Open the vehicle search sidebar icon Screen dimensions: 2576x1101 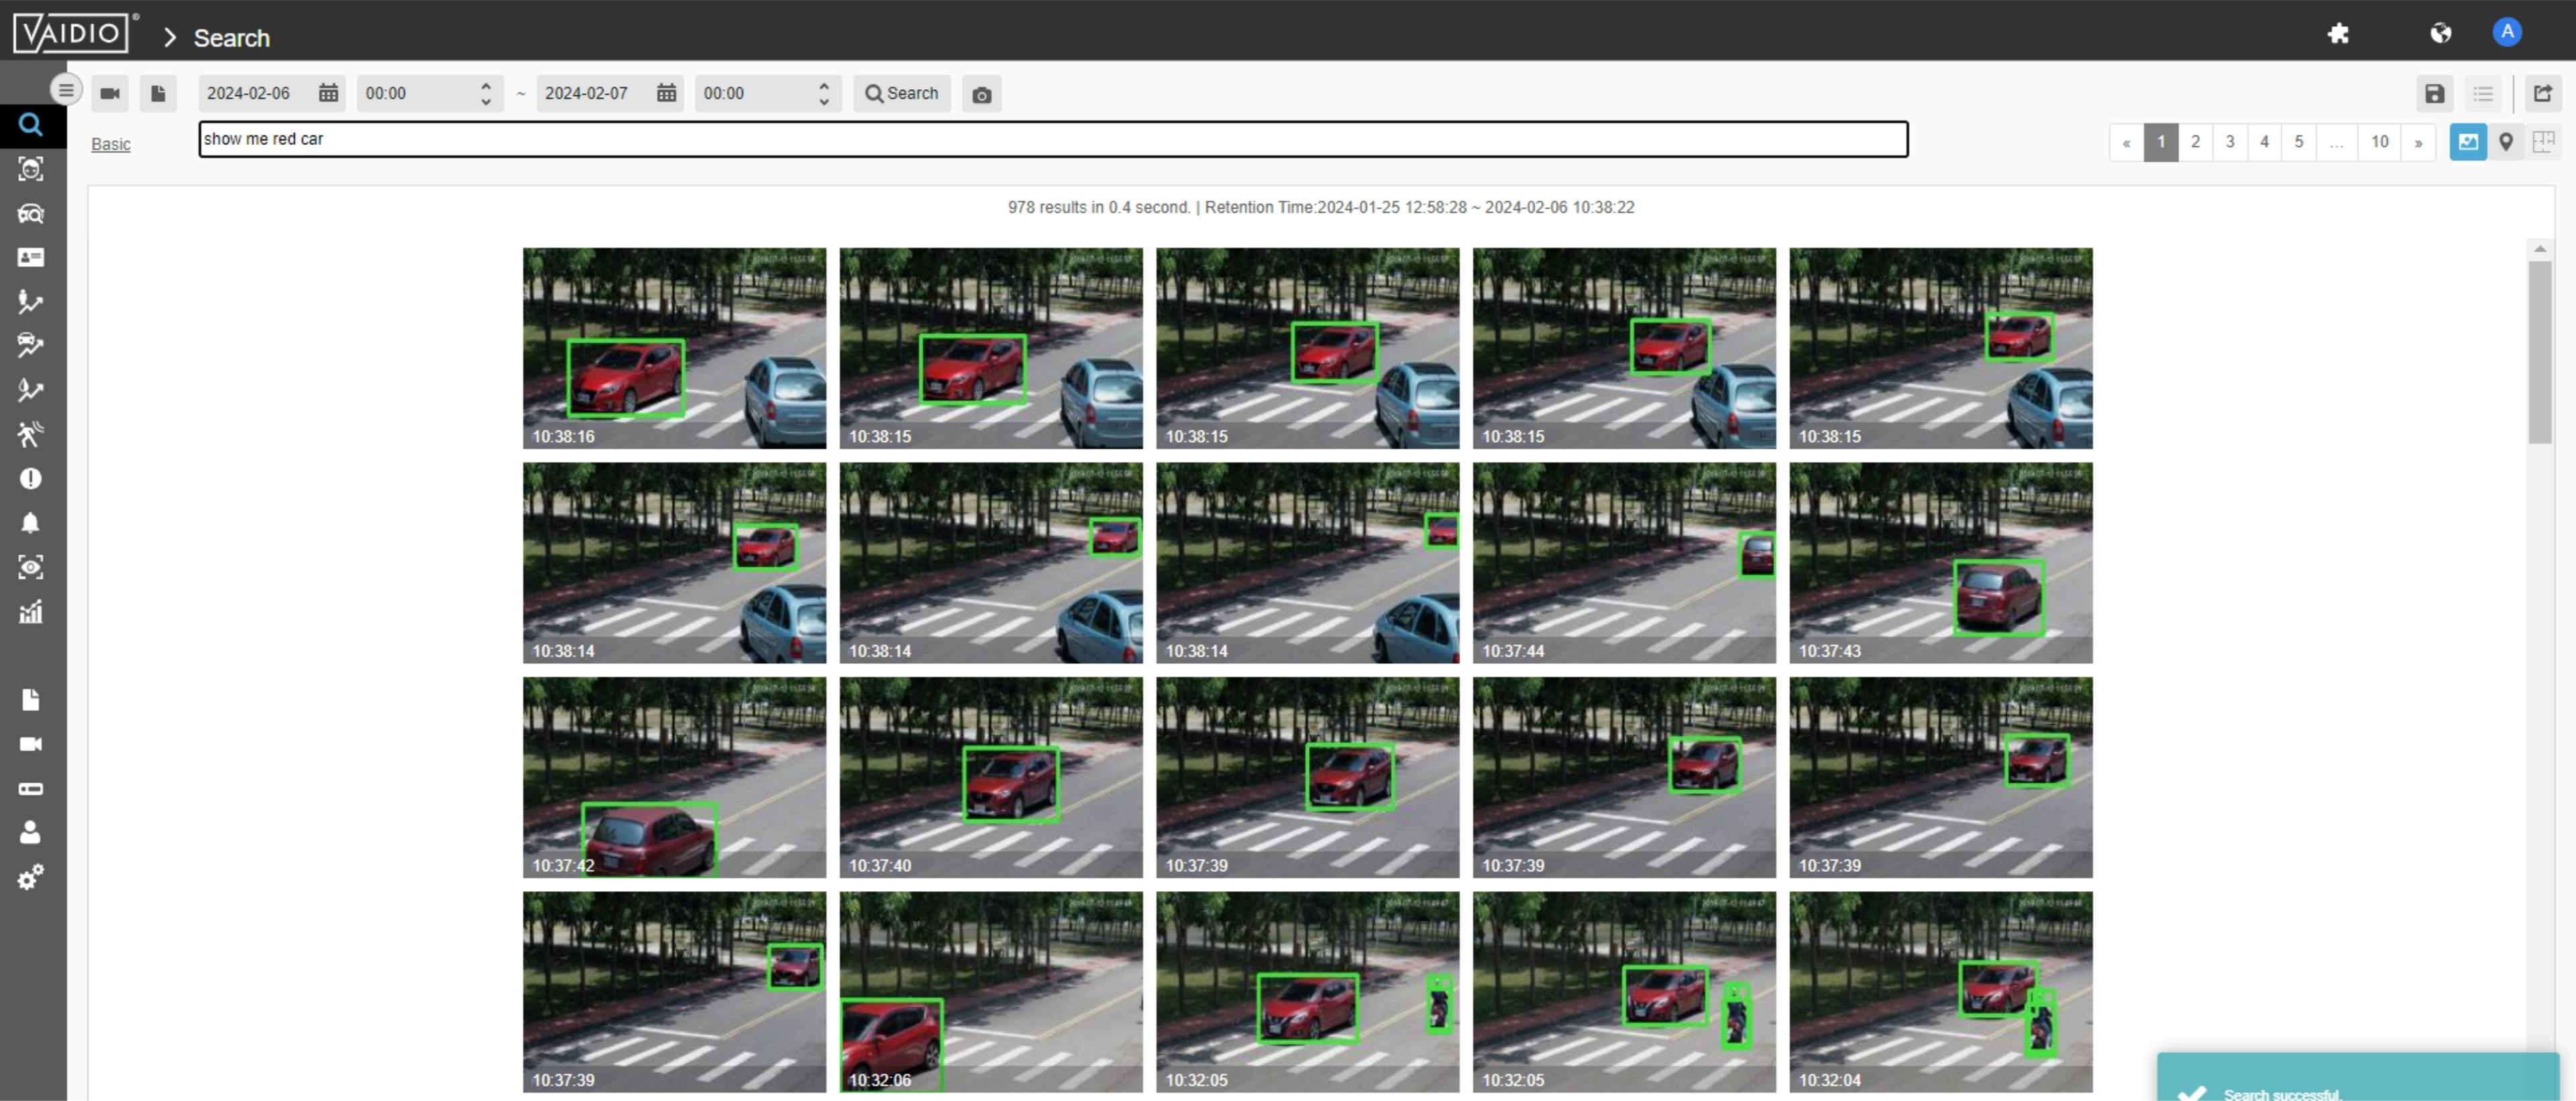[x=30, y=214]
